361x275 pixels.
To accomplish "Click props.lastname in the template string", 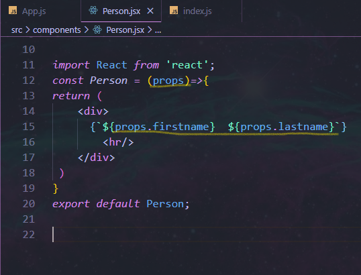I will pos(284,127).
